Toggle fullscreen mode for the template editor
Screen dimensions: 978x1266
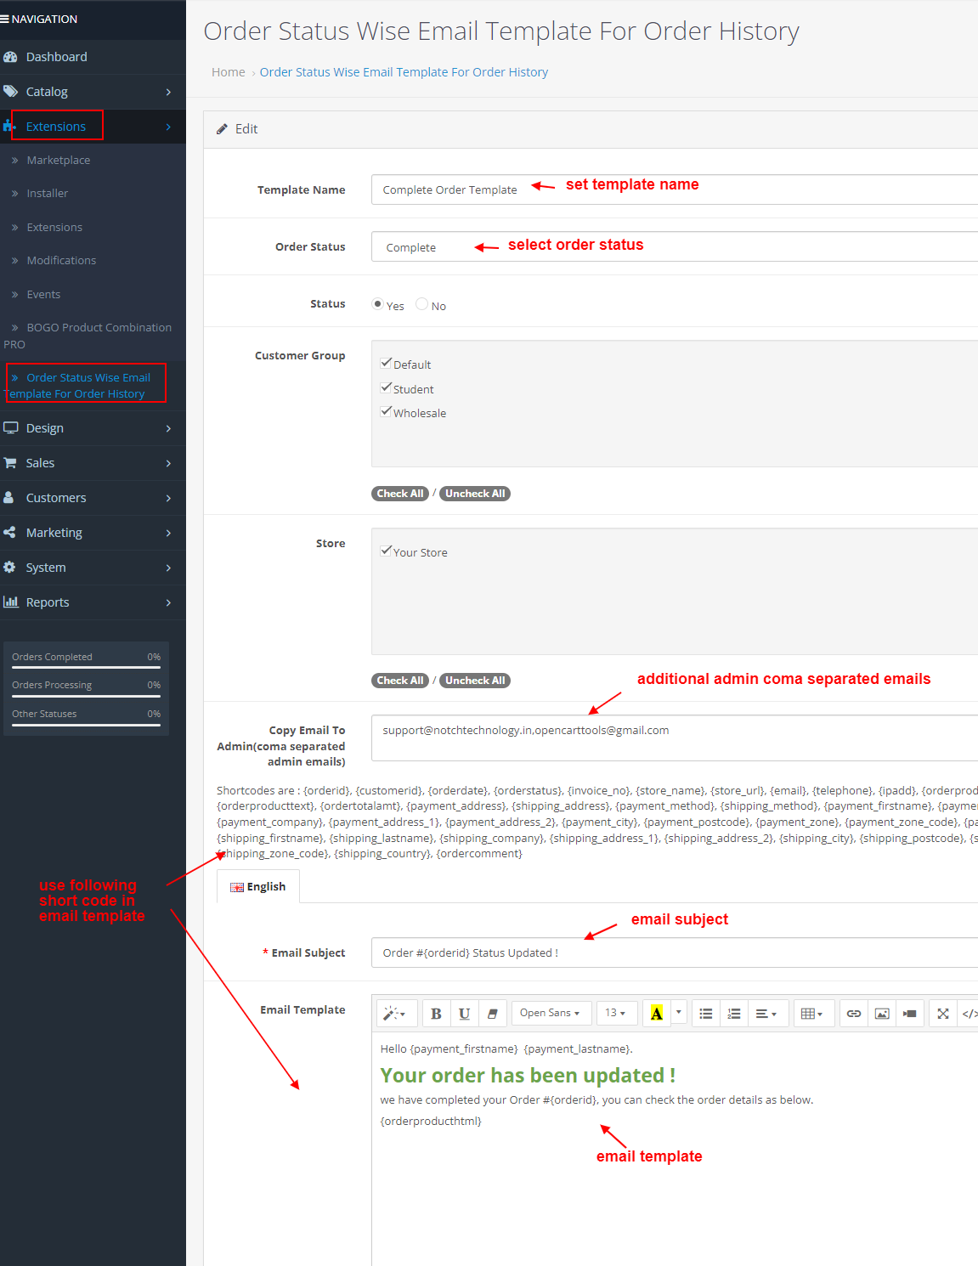[x=942, y=1013]
